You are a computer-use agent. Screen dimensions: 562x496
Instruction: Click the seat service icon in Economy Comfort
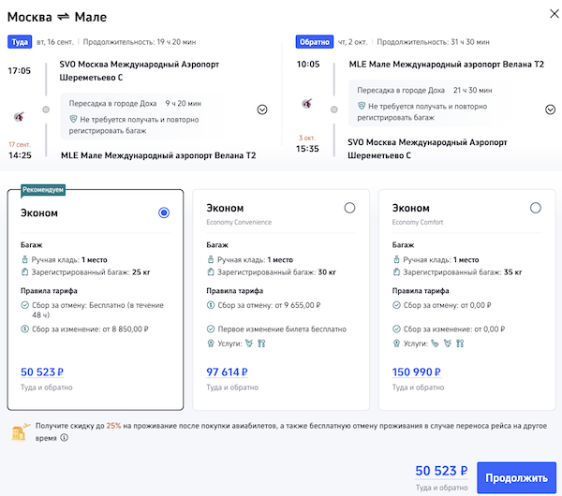[435, 343]
